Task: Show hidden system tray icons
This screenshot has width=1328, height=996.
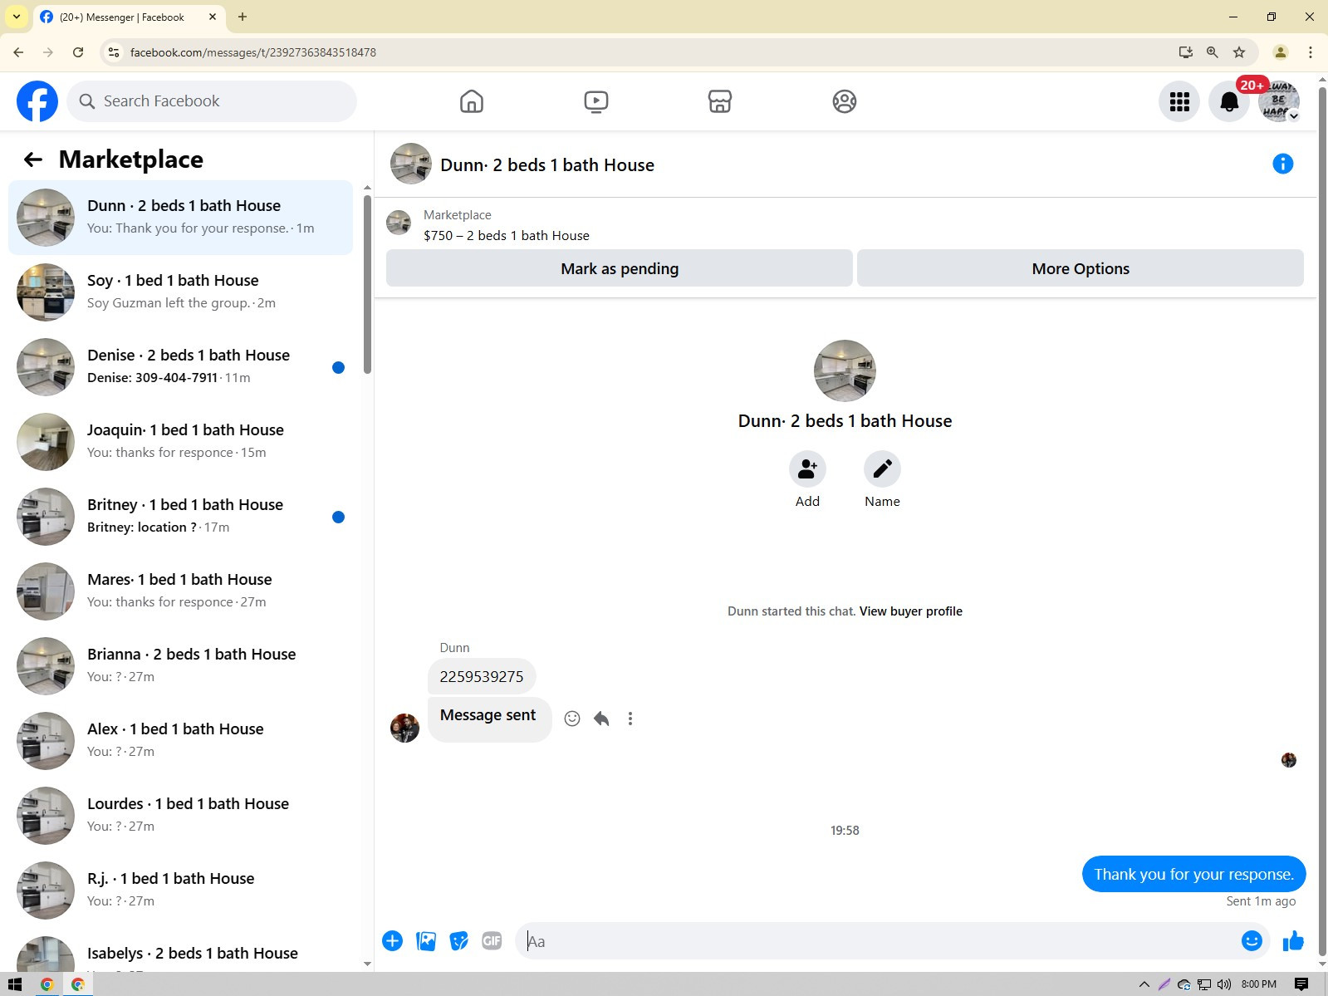Action: 1144,984
